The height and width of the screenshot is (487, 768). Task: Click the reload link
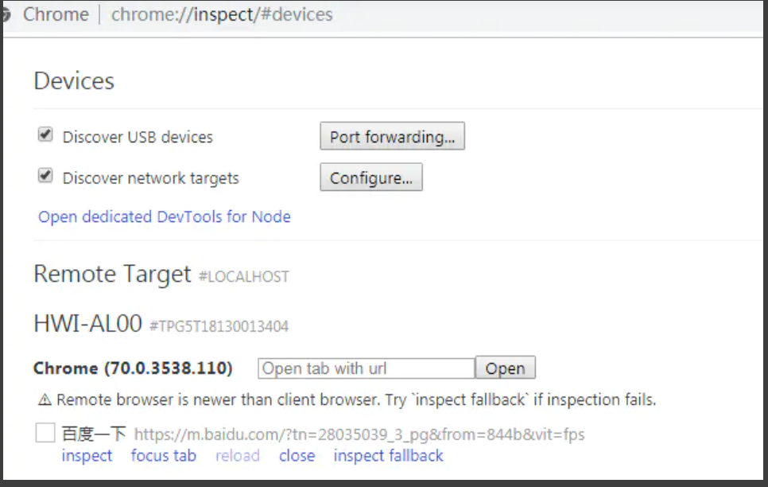click(238, 456)
